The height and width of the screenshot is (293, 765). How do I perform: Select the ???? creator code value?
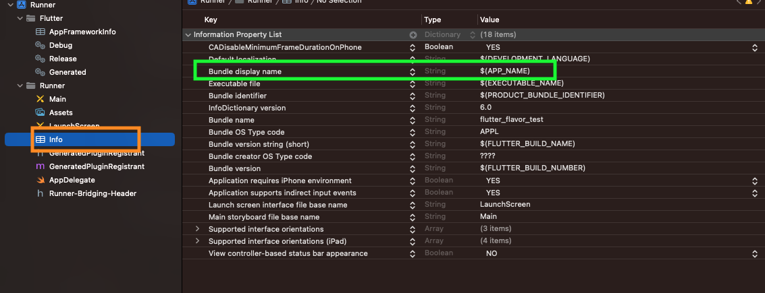(x=488, y=156)
